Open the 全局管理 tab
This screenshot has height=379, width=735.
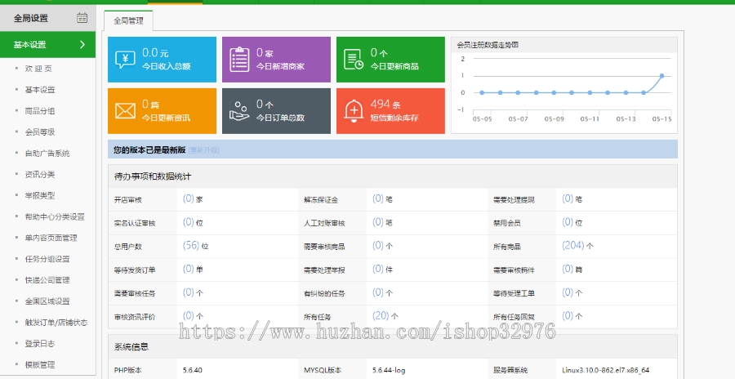[x=128, y=20]
